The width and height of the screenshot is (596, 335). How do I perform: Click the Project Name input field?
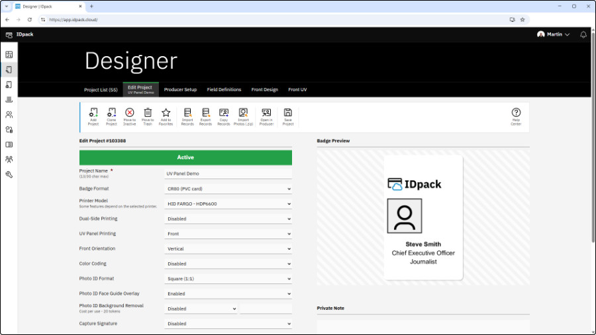[228, 174]
